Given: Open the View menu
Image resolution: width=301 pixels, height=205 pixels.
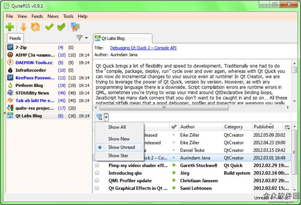Looking at the screenshot, I should coord(22,16).
